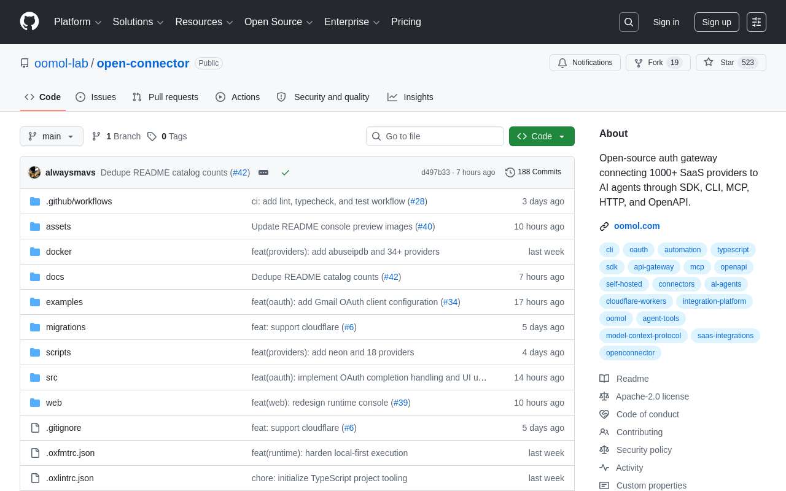Expand the Enterprise menu
This screenshot has height=491, width=786.
[352, 22]
